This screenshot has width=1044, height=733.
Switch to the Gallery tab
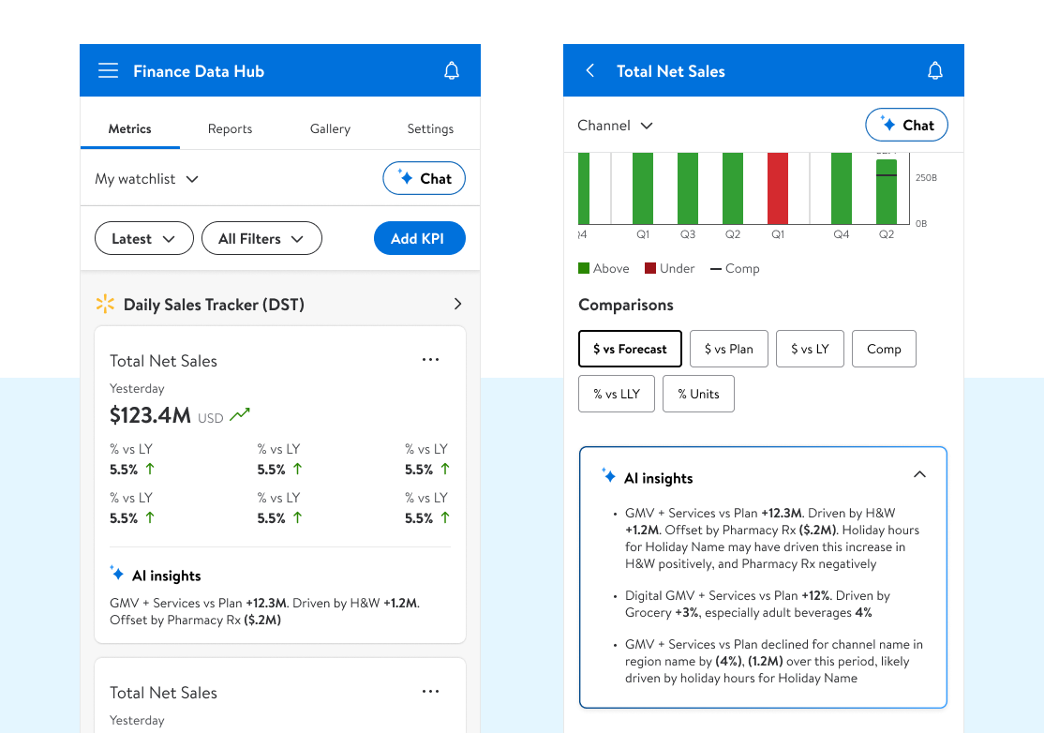(330, 129)
